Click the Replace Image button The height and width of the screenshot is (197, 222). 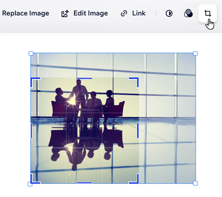click(26, 13)
